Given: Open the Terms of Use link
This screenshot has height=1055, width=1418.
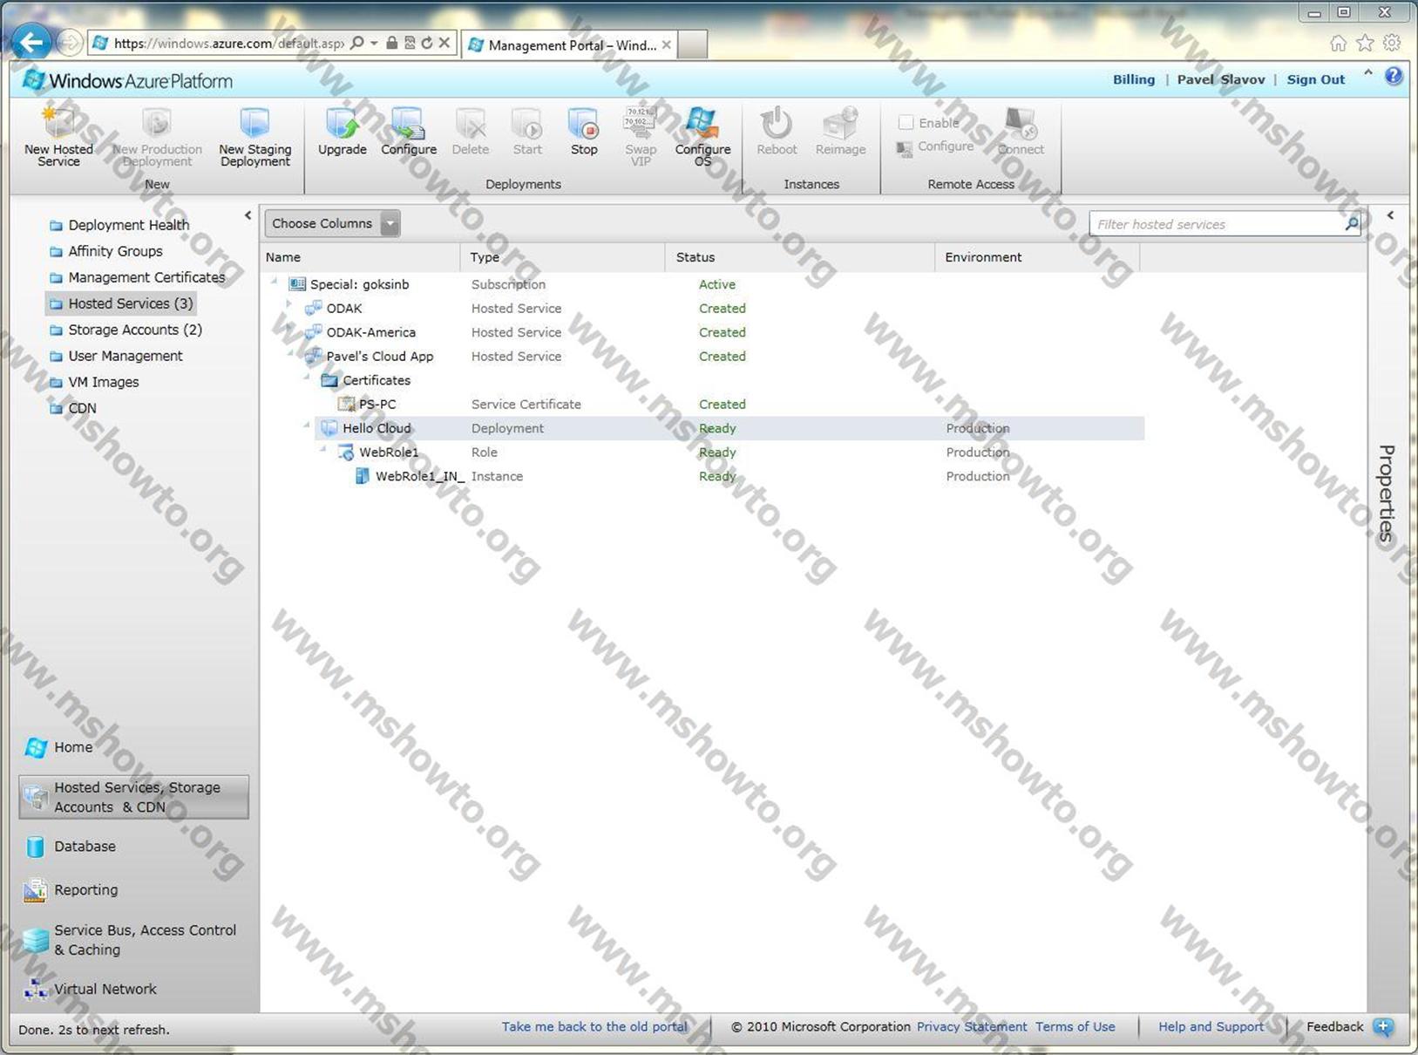Looking at the screenshot, I should point(1075,1027).
